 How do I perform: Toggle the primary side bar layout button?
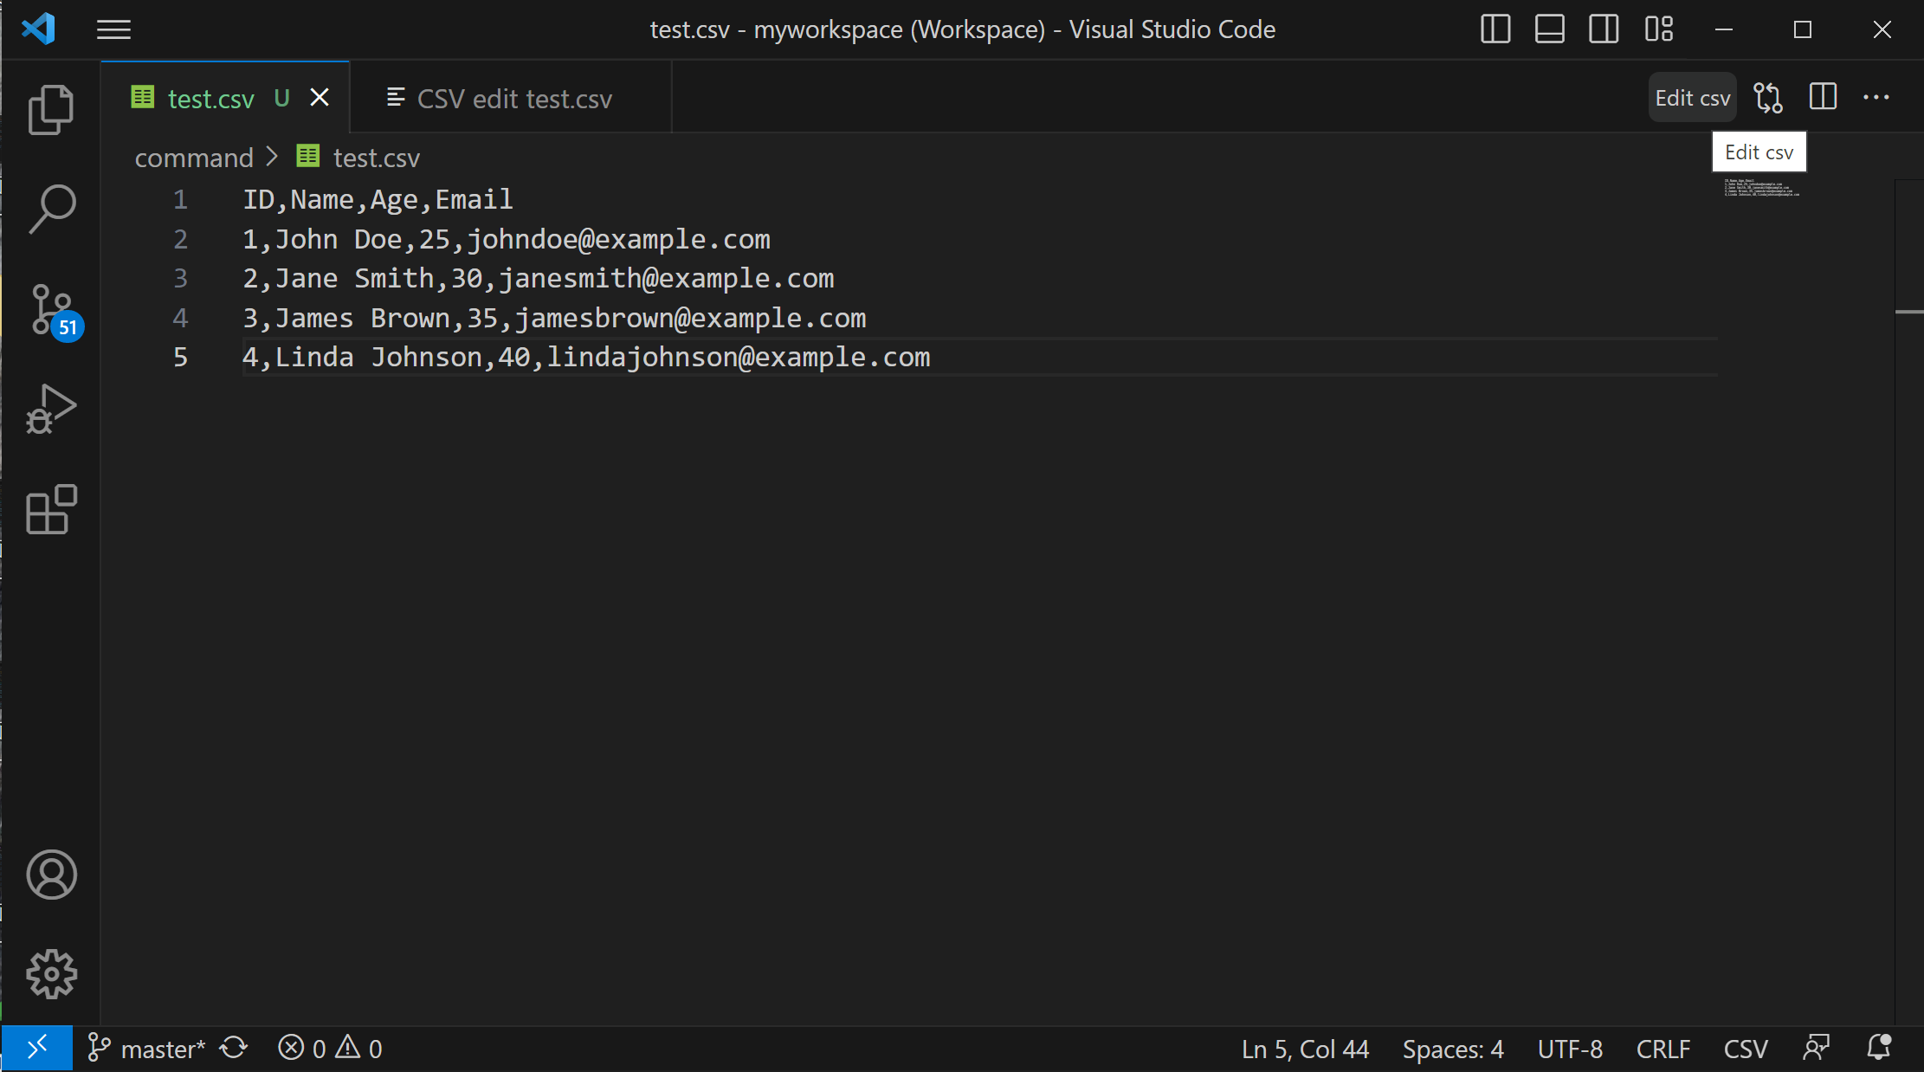[1495, 29]
